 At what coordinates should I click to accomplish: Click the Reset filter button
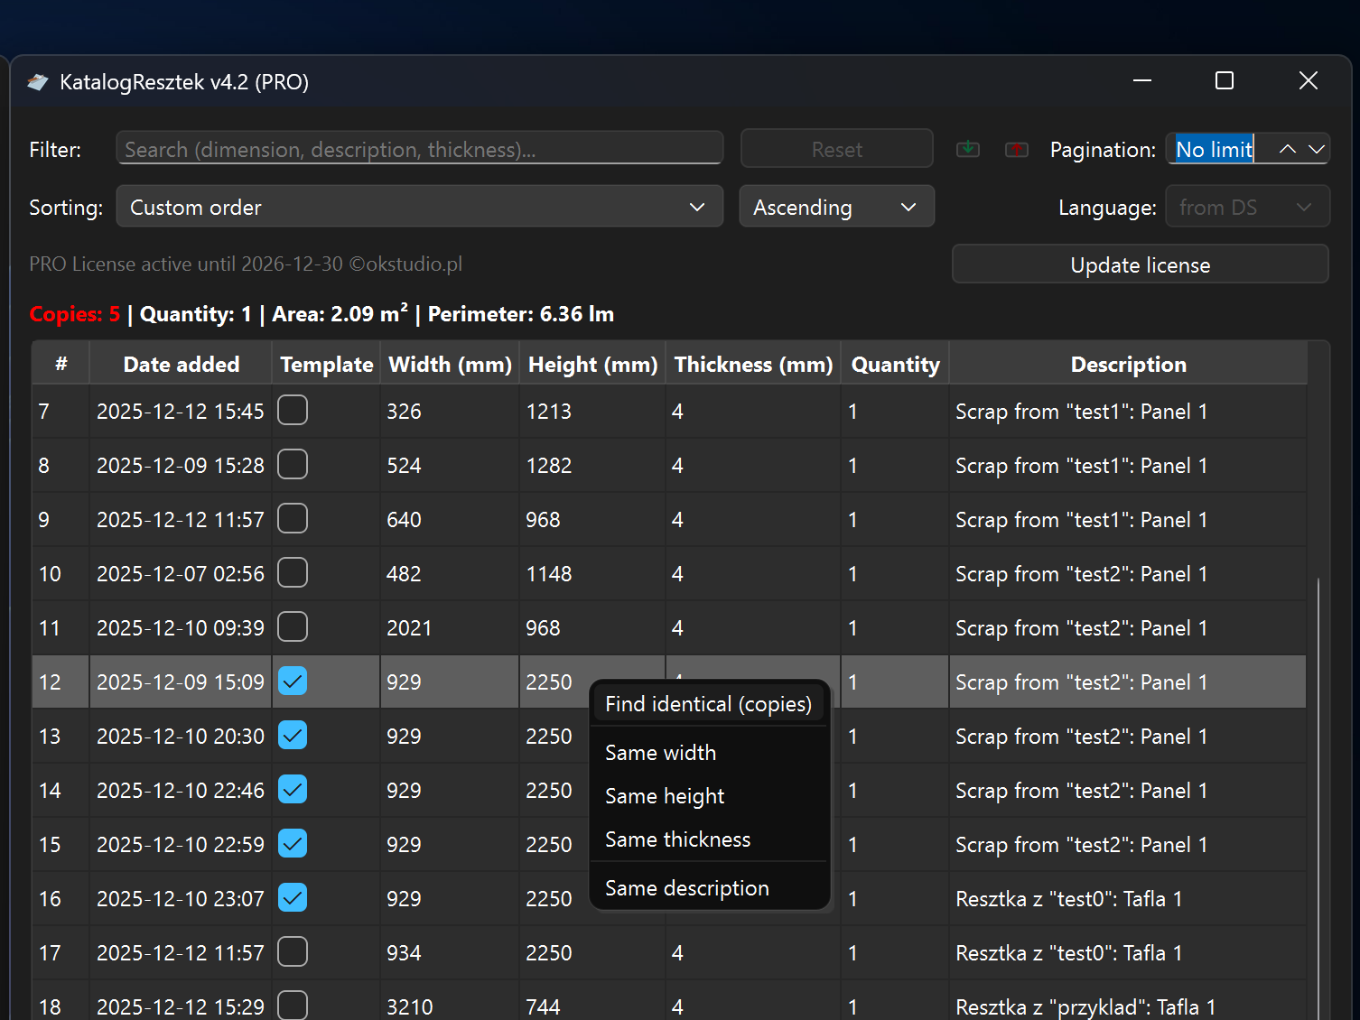pyautogui.click(x=836, y=149)
